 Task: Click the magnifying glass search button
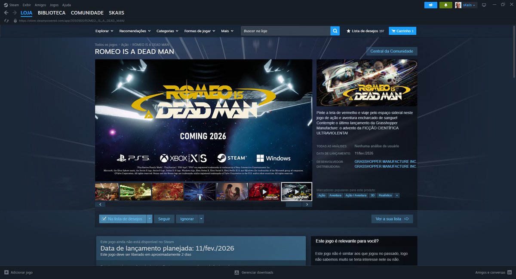pyautogui.click(x=335, y=31)
